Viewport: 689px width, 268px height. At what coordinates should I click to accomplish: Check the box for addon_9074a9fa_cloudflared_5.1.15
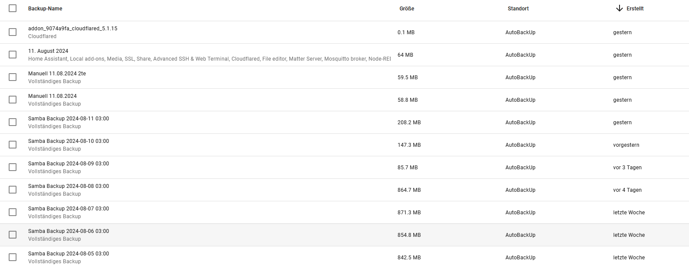point(13,32)
